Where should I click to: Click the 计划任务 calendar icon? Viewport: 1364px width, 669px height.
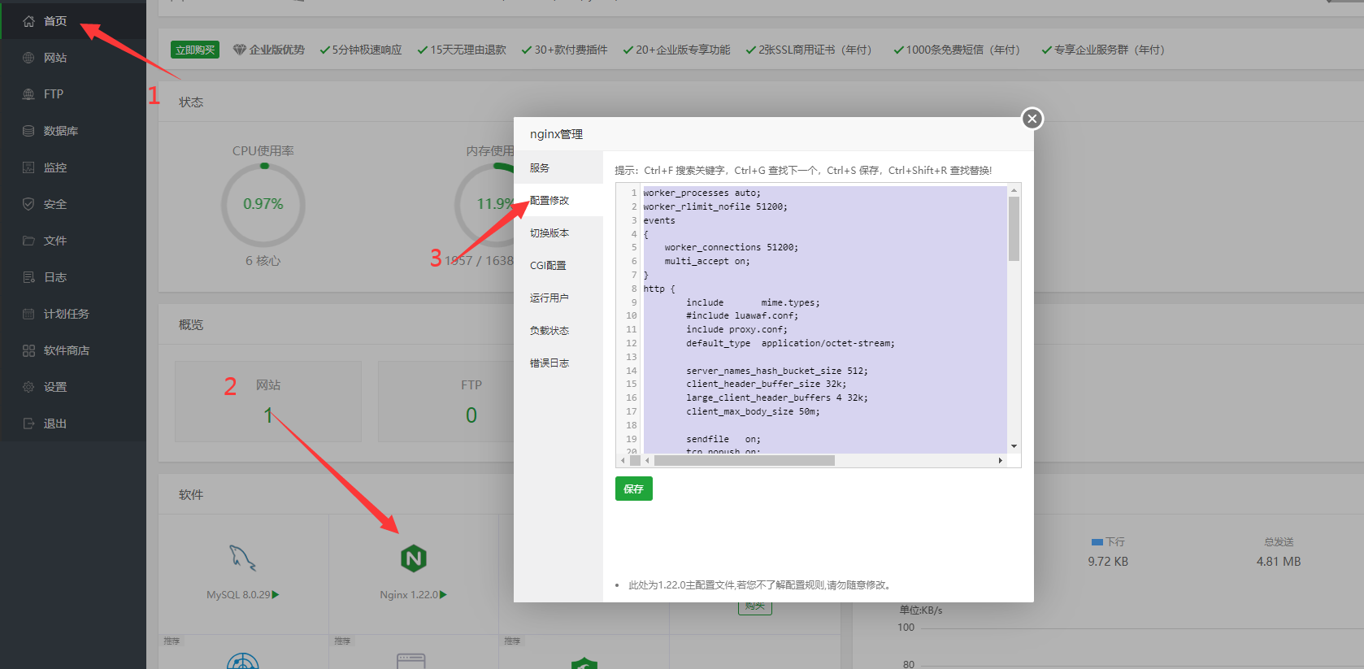coord(28,314)
